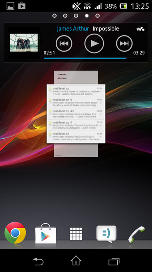
Task: Open the grey card behind the email list
Action: click(76, 77)
